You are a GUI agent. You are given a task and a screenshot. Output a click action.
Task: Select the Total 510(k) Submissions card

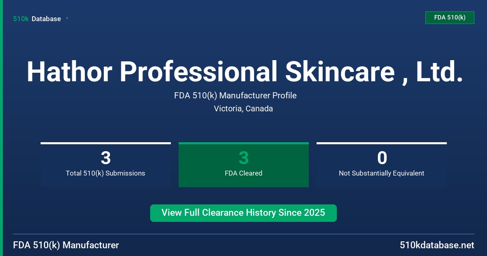(x=106, y=165)
